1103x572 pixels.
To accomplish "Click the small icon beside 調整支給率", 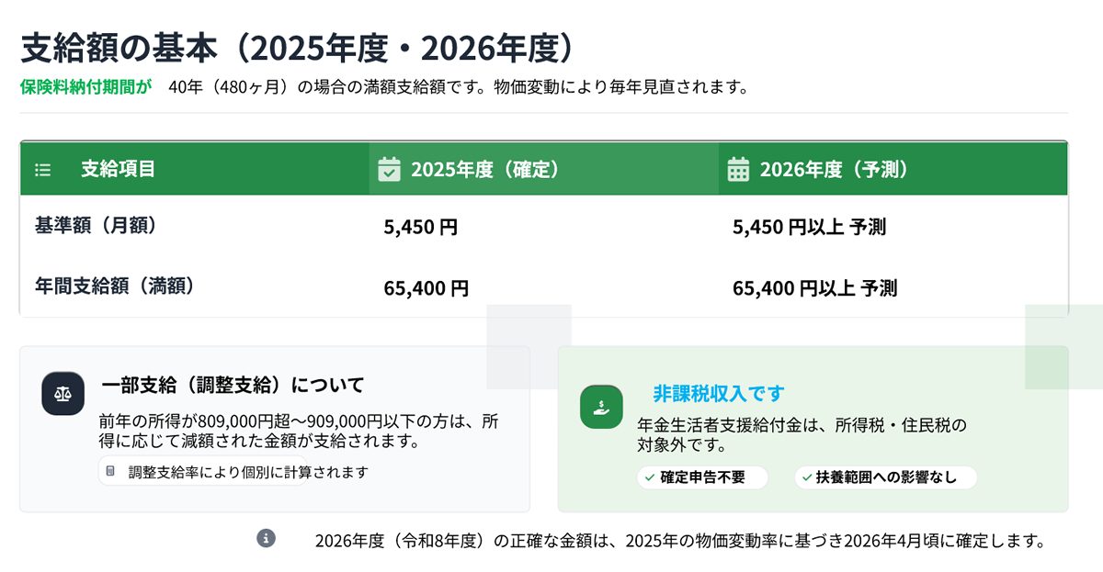I will coord(111,472).
